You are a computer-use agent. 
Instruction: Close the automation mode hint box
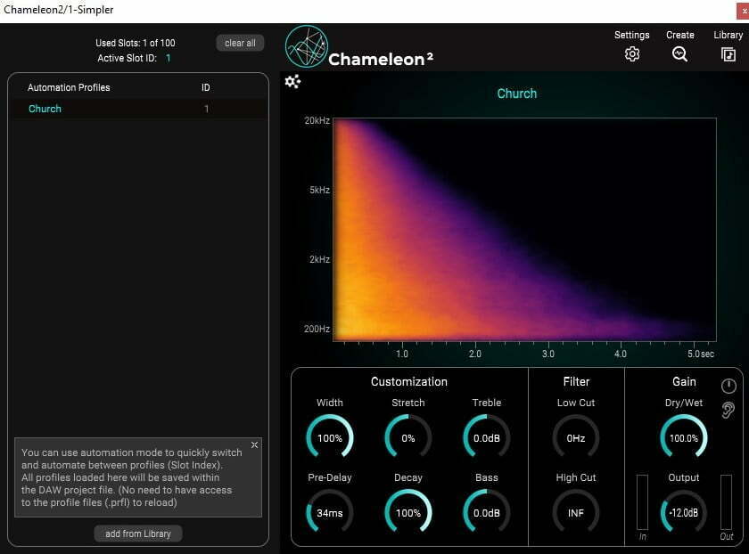[254, 444]
